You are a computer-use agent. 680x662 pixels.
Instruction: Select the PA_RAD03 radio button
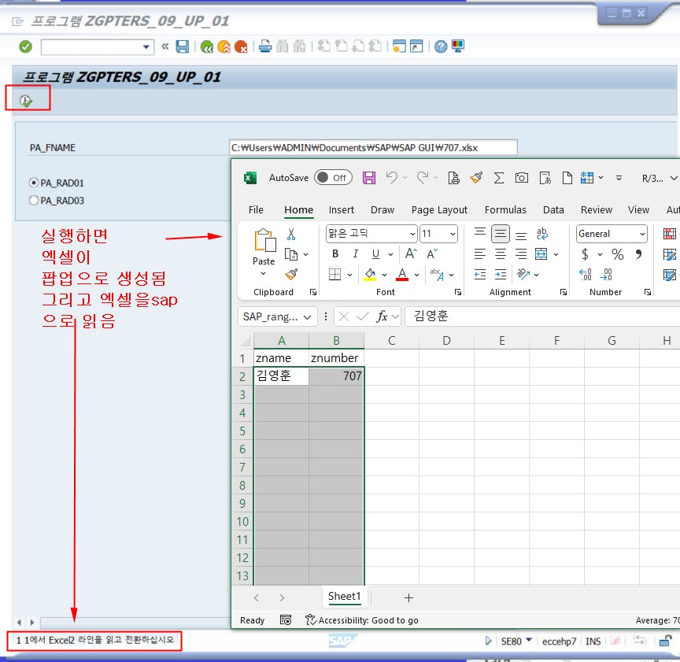(34, 201)
